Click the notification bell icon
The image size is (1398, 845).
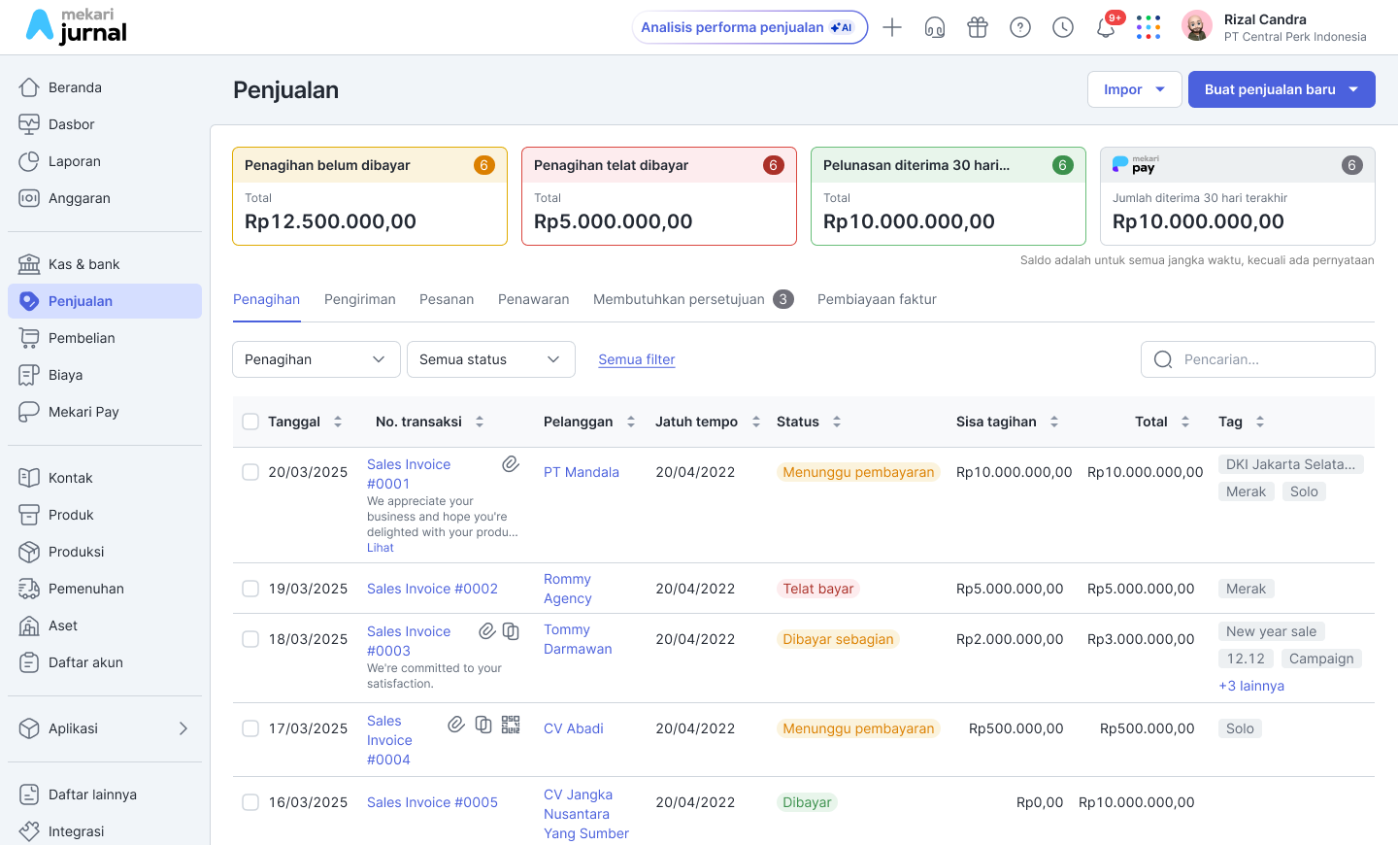(1105, 28)
